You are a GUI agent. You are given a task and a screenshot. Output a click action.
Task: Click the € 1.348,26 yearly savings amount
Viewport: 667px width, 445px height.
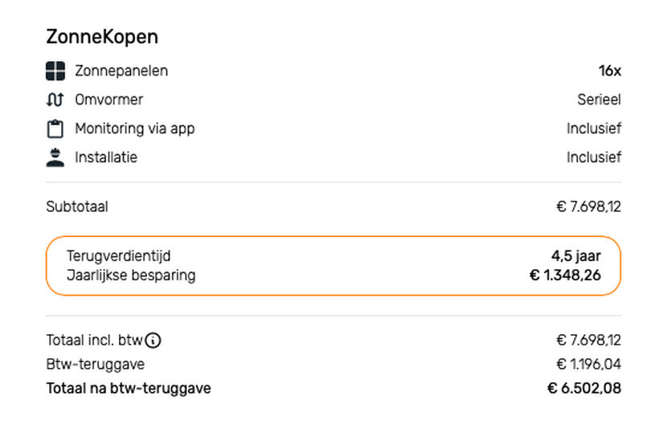click(564, 276)
